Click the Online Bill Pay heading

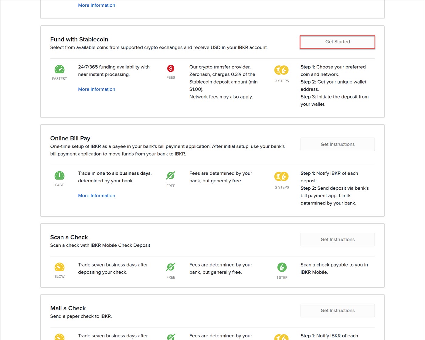click(70, 138)
